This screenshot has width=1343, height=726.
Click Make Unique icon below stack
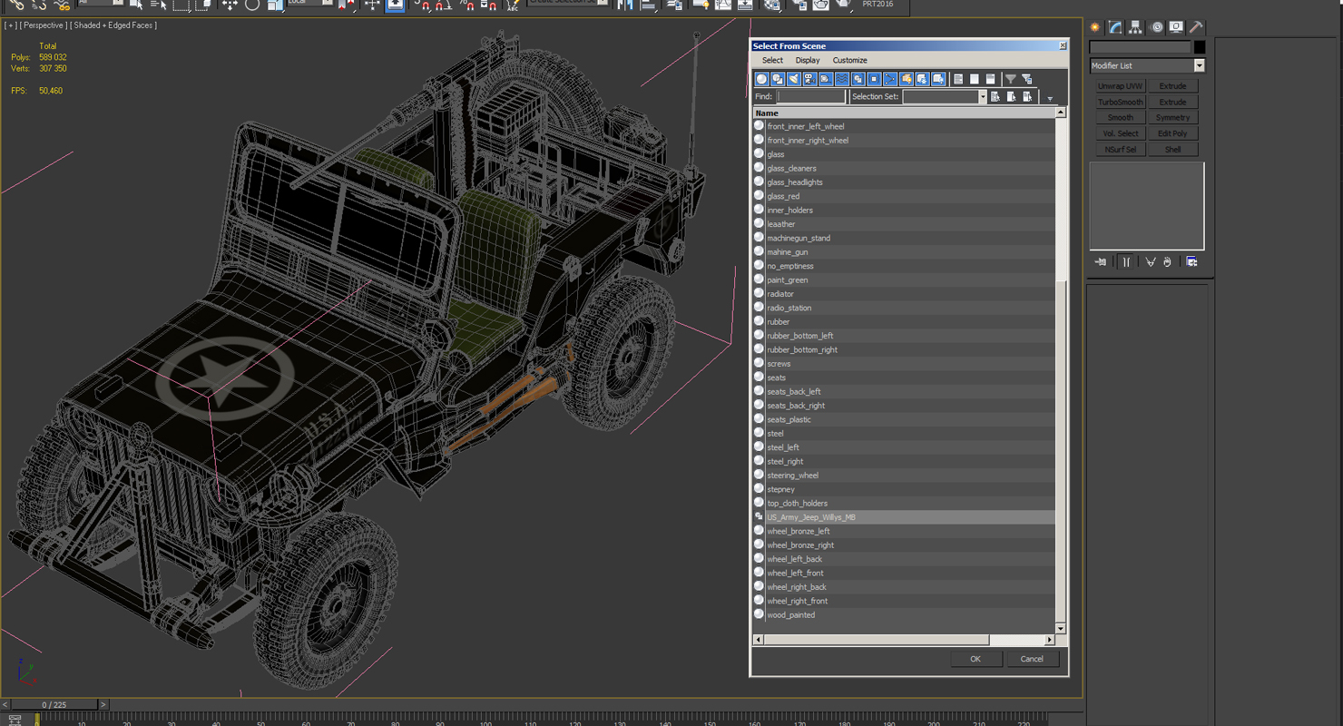1151,262
